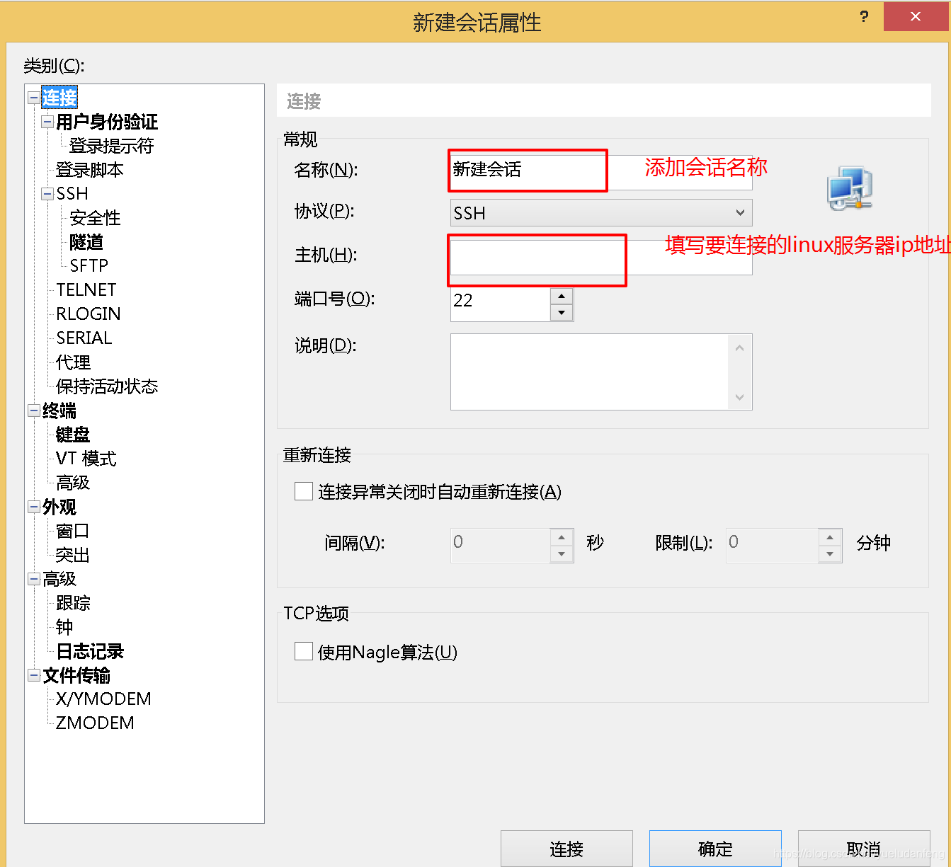
Task: Select 登录脚本 tree item
Action: click(x=90, y=170)
